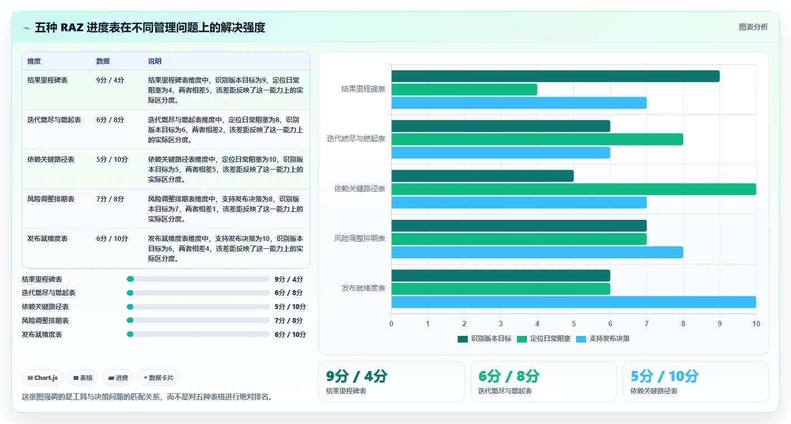Select the 发布就绪度表 table row name
Image resolution: width=791 pixels, height=424 pixels.
(x=47, y=238)
